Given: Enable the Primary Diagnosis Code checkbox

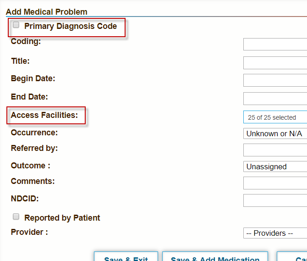Looking at the screenshot, I should tap(16, 25).
